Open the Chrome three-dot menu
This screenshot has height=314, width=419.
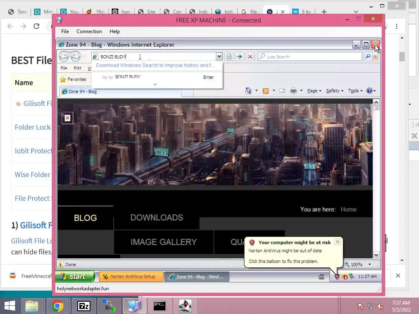point(397,26)
